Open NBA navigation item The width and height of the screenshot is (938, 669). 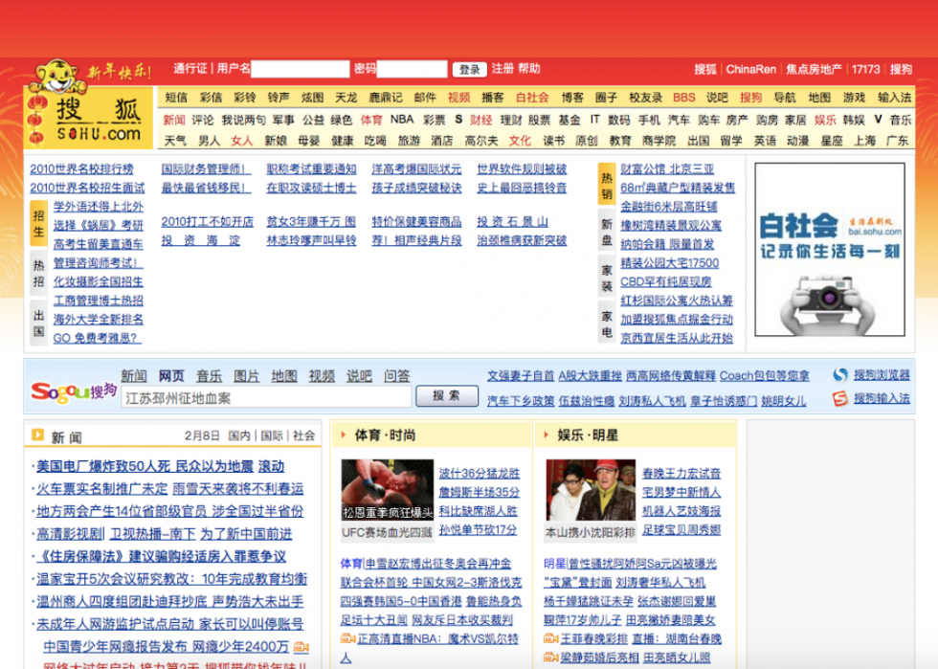click(402, 120)
